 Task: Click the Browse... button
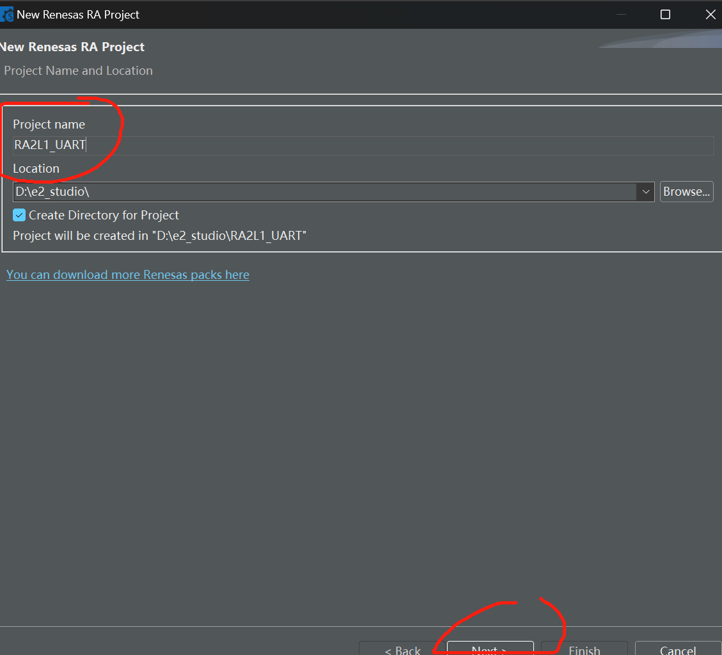687,192
